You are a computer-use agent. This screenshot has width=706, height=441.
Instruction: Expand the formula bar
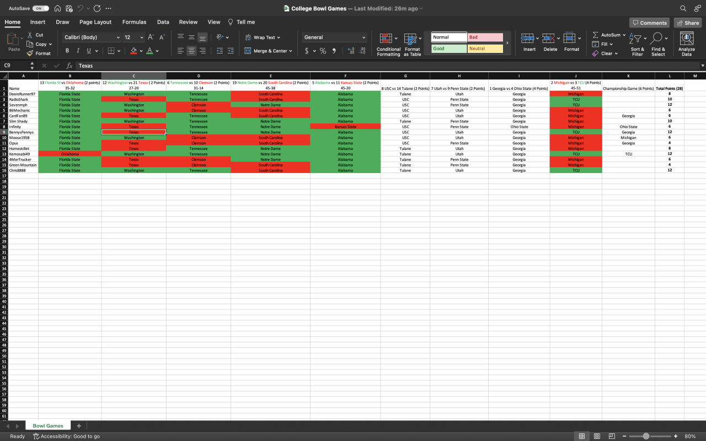702,66
